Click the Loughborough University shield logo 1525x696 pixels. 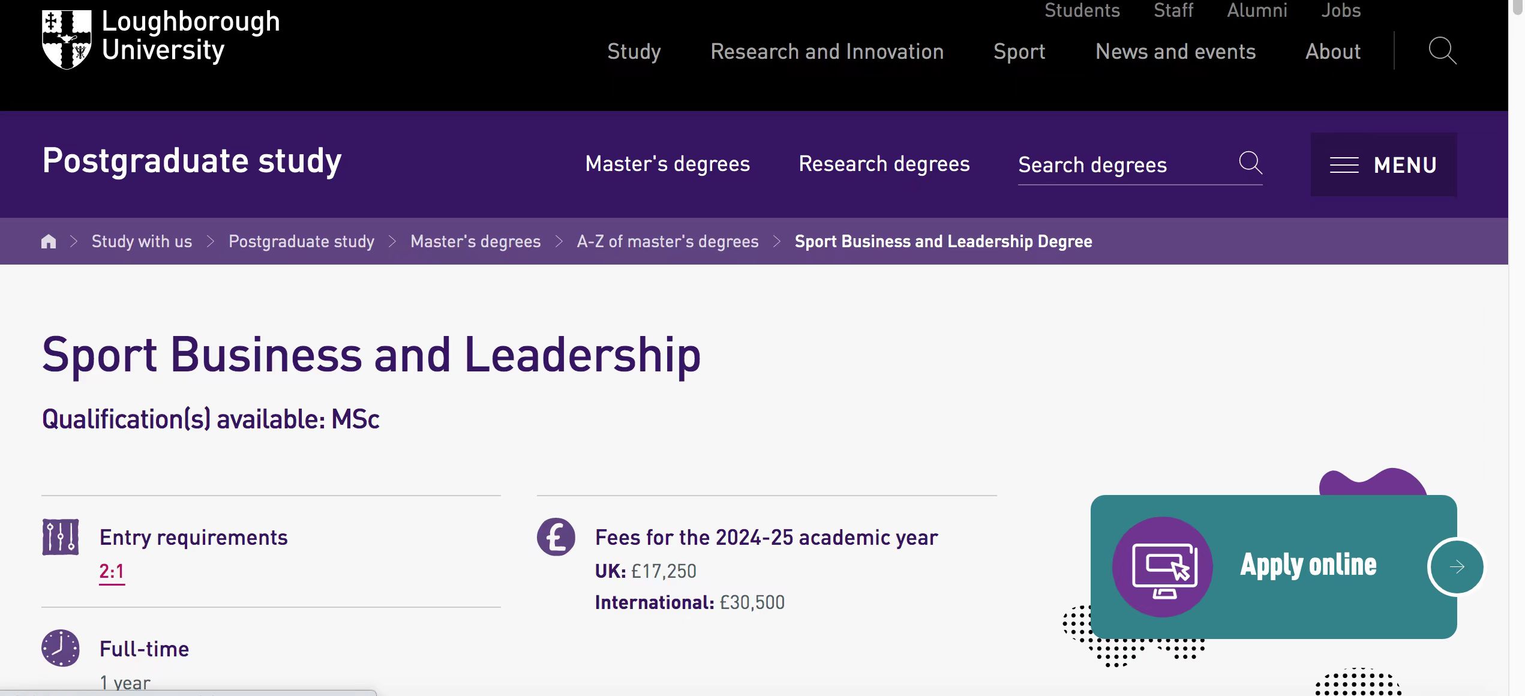[67, 38]
